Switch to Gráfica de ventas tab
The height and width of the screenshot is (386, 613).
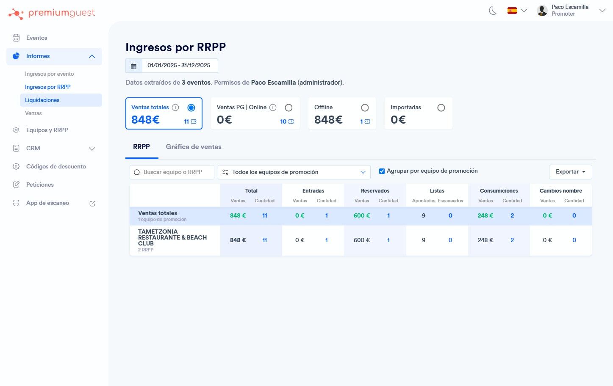194,147
